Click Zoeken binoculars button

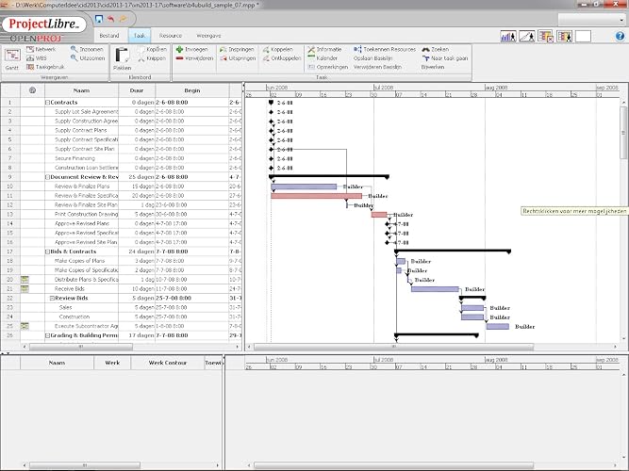[436, 49]
